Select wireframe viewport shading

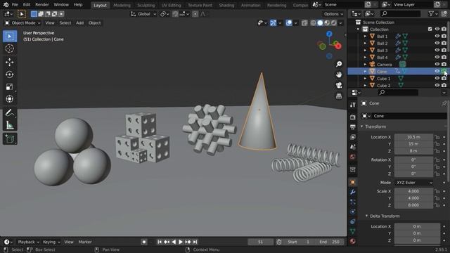coord(313,23)
